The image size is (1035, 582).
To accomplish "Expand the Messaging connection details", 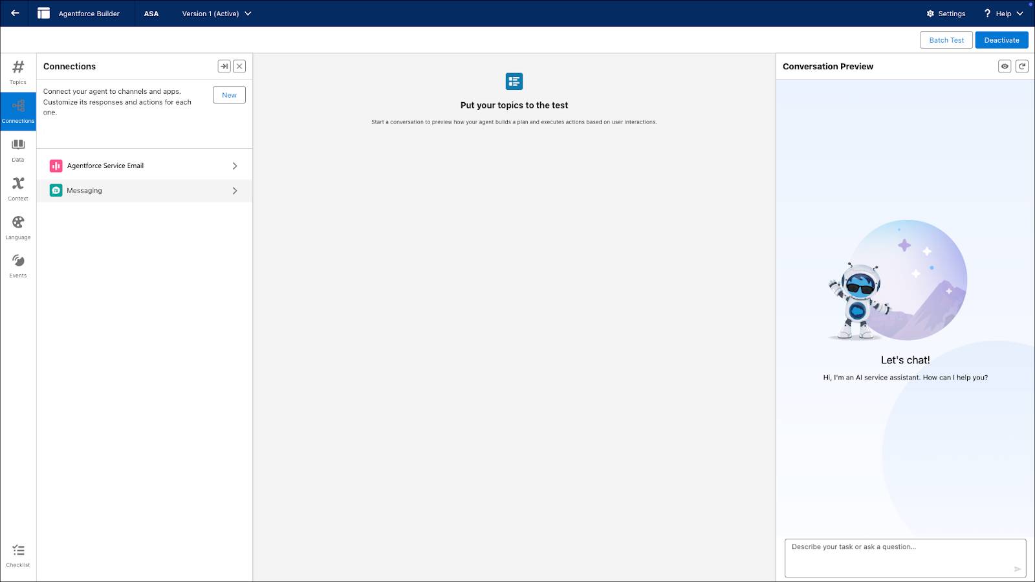I will [144, 190].
